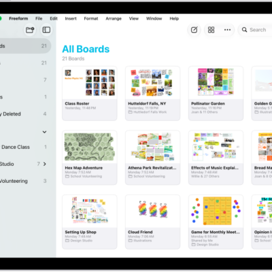This screenshot has height=272, width=272.
Task: Click the 'All Boards' heading
Action: (x=86, y=49)
